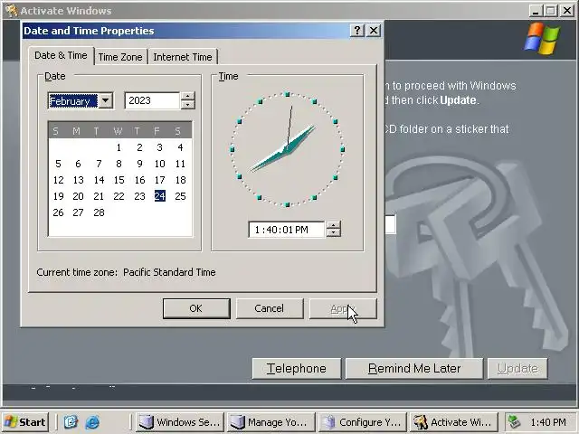The image size is (579, 434).
Task: Click the taskbar clock showing 1:40 PM
Action: tap(548, 422)
